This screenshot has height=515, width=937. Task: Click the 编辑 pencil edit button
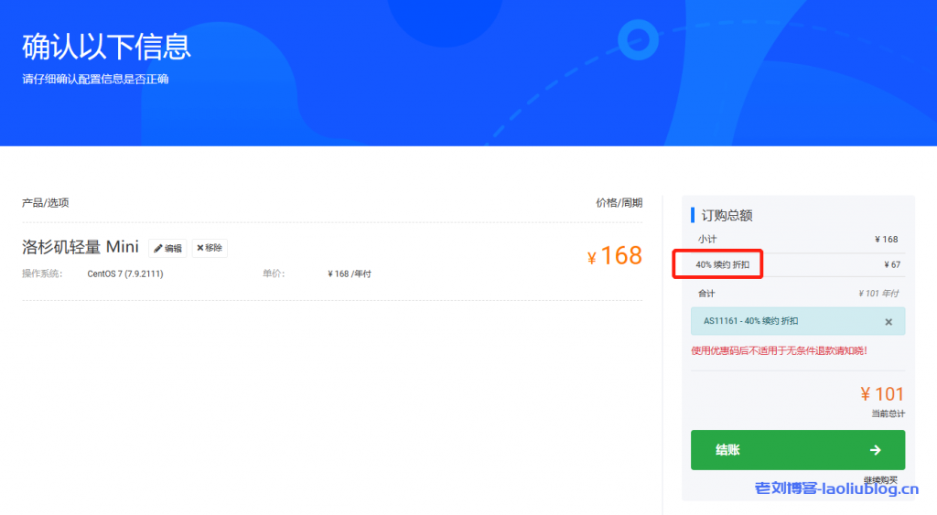click(x=167, y=248)
